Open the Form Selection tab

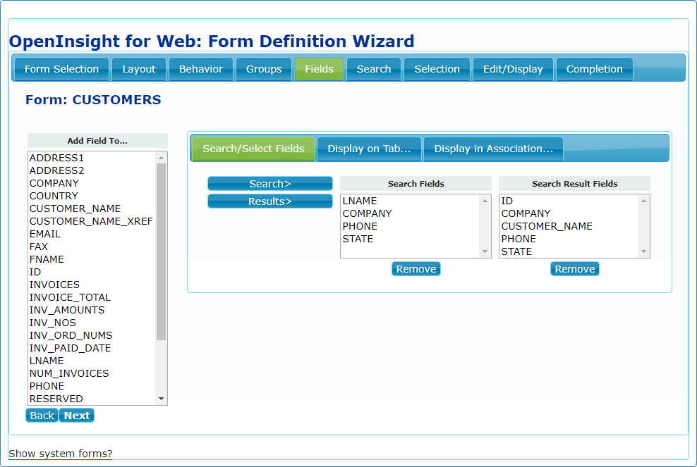[x=62, y=69]
